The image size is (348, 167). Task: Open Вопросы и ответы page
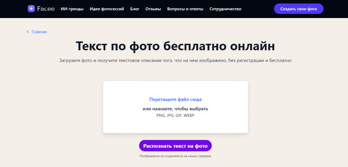[x=185, y=9]
